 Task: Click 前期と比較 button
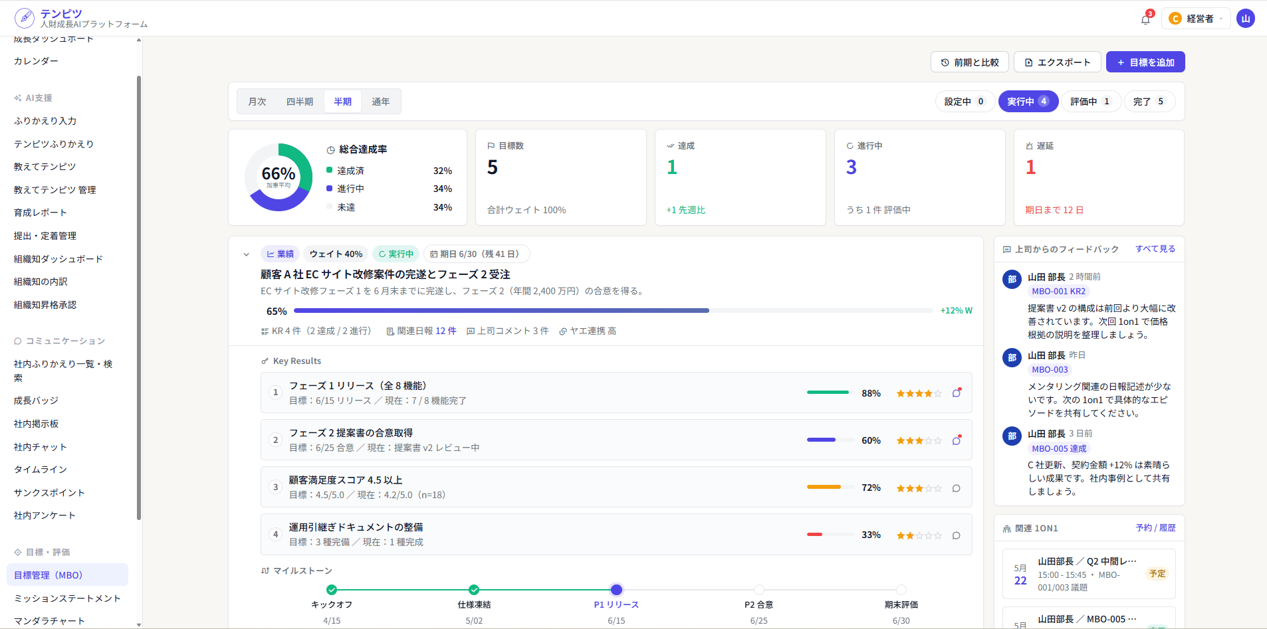(970, 62)
